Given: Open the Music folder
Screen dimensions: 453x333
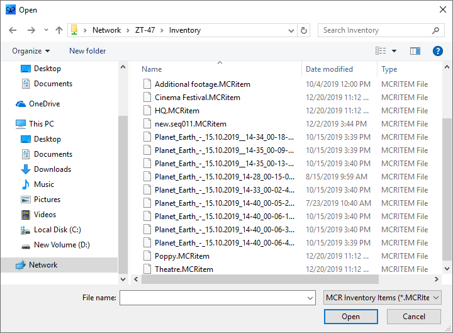Looking at the screenshot, I should coord(38,184).
